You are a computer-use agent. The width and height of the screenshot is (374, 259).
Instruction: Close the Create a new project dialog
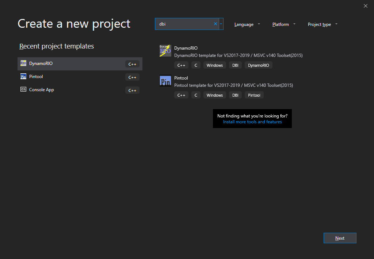click(366, 6)
